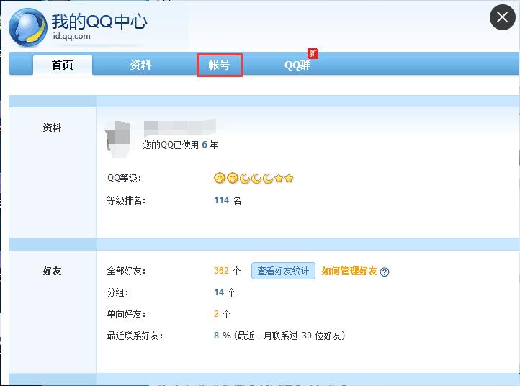This screenshot has width=520, height=386.
Task: Close the QQ Center window
Action: [x=503, y=17]
